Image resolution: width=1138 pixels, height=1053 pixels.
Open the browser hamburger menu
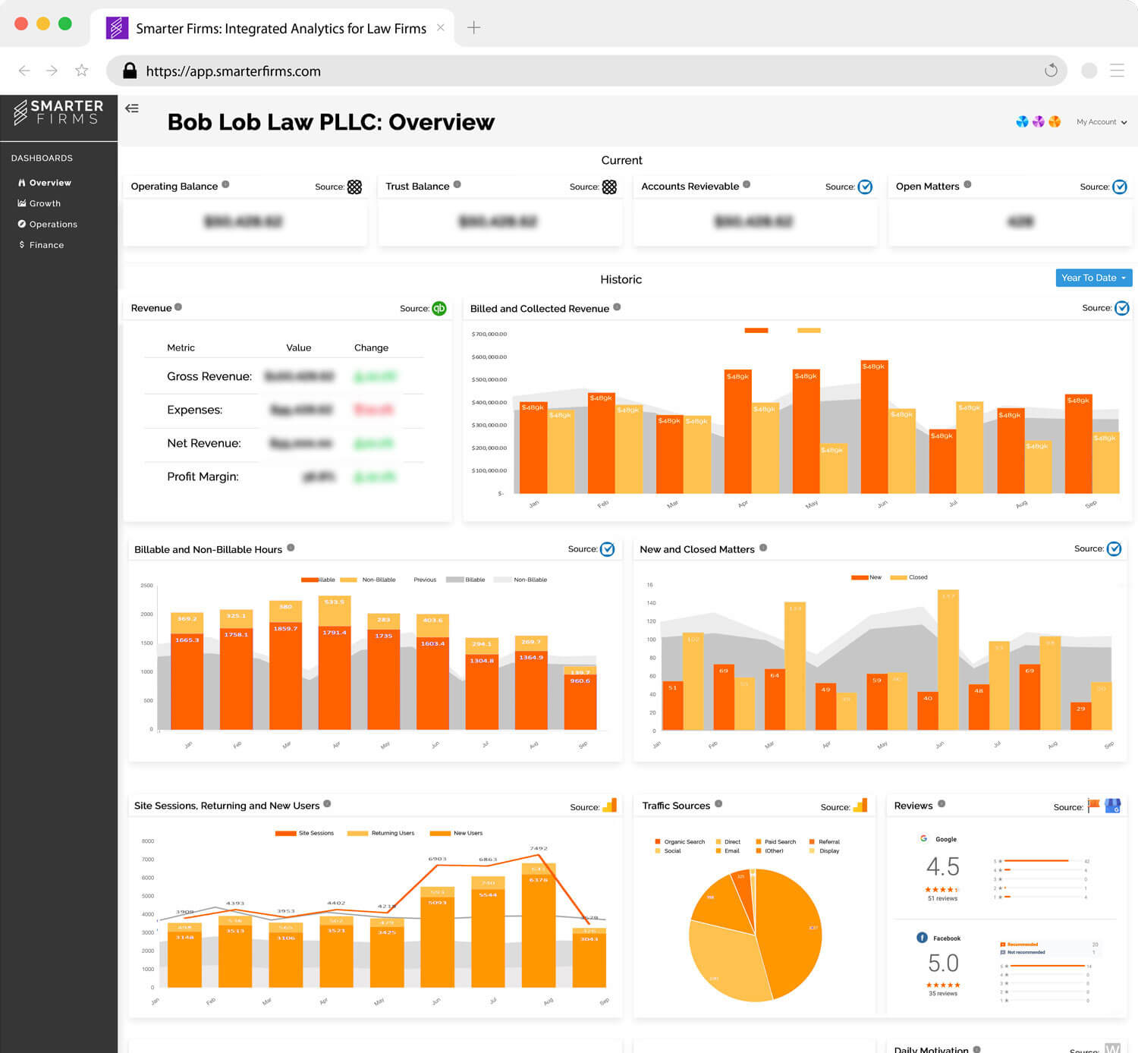pos(1117,71)
